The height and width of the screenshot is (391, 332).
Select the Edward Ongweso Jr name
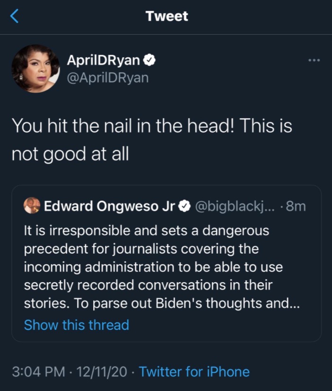(109, 206)
